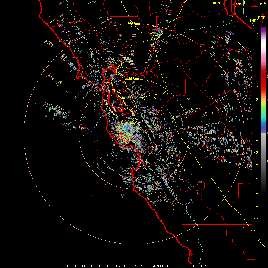The image size is (268, 268).
Task: Click the "-1" value on the color scale
Action: 256,139
